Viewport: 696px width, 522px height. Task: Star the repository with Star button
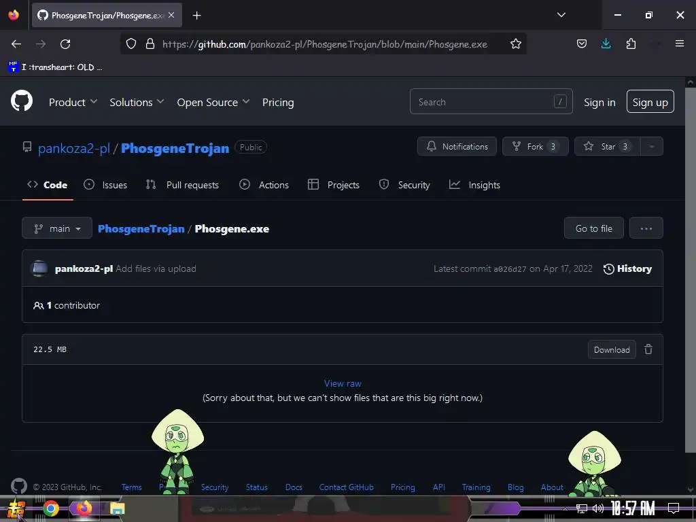(607, 146)
